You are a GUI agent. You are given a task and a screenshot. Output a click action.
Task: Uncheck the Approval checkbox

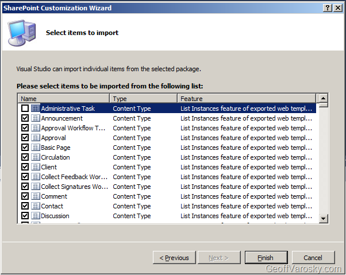[25, 138]
